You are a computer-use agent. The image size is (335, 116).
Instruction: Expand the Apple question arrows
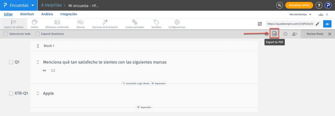[x=38, y=93]
